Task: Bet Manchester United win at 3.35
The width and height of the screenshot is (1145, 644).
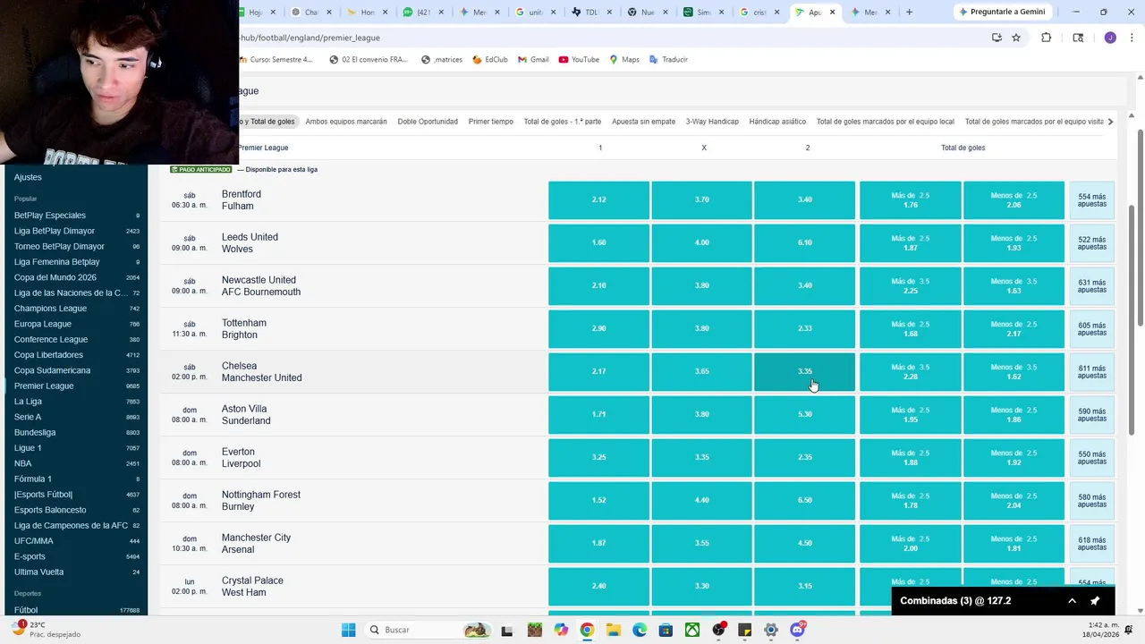Action: [804, 371]
